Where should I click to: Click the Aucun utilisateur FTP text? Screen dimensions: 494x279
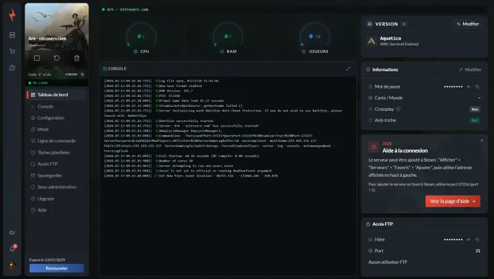(x=387, y=262)
